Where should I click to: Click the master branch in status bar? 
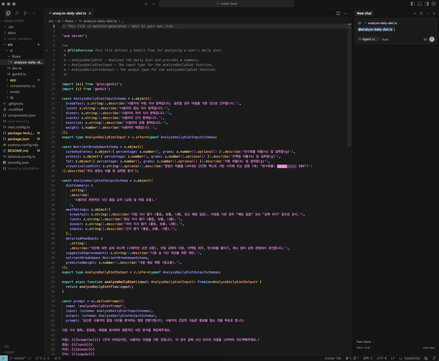(x=18, y=358)
